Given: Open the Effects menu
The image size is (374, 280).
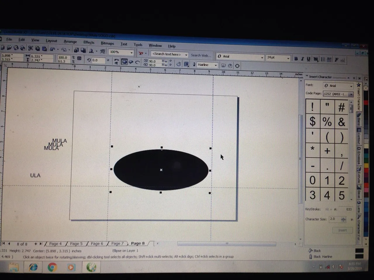Looking at the screenshot, I should tap(89, 42).
